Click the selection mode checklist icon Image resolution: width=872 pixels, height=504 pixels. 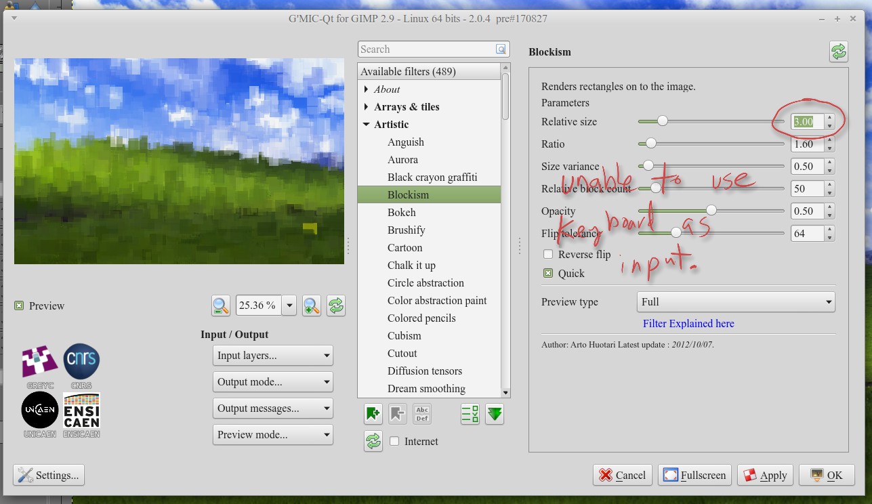pos(470,414)
